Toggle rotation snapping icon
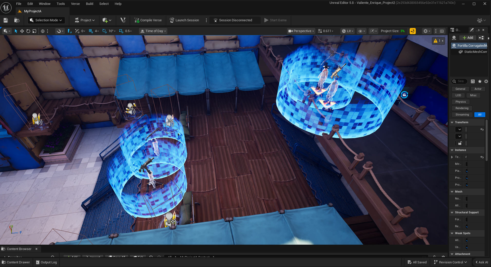This screenshot has height=267, width=491. pyautogui.click(x=104, y=31)
